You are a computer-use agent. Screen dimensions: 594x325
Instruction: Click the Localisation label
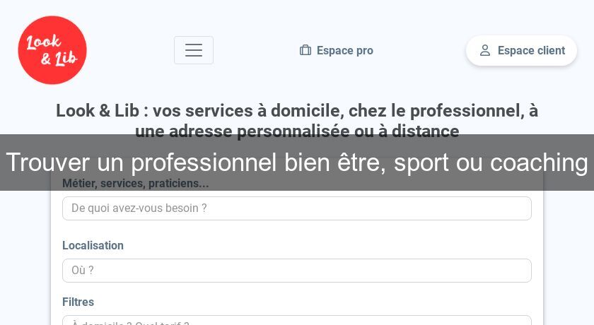pos(93,245)
